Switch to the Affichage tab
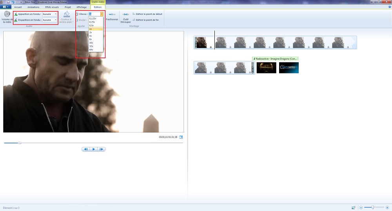This screenshot has width=392, height=211. point(82,7)
